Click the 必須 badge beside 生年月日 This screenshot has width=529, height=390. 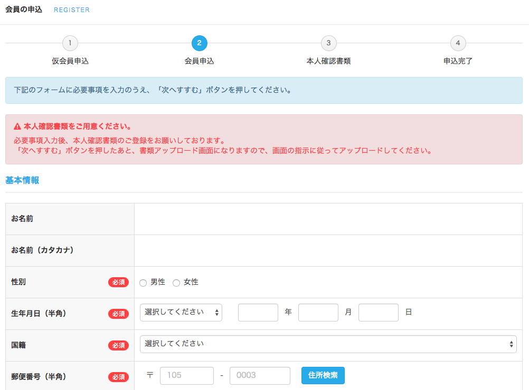coord(118,314)
